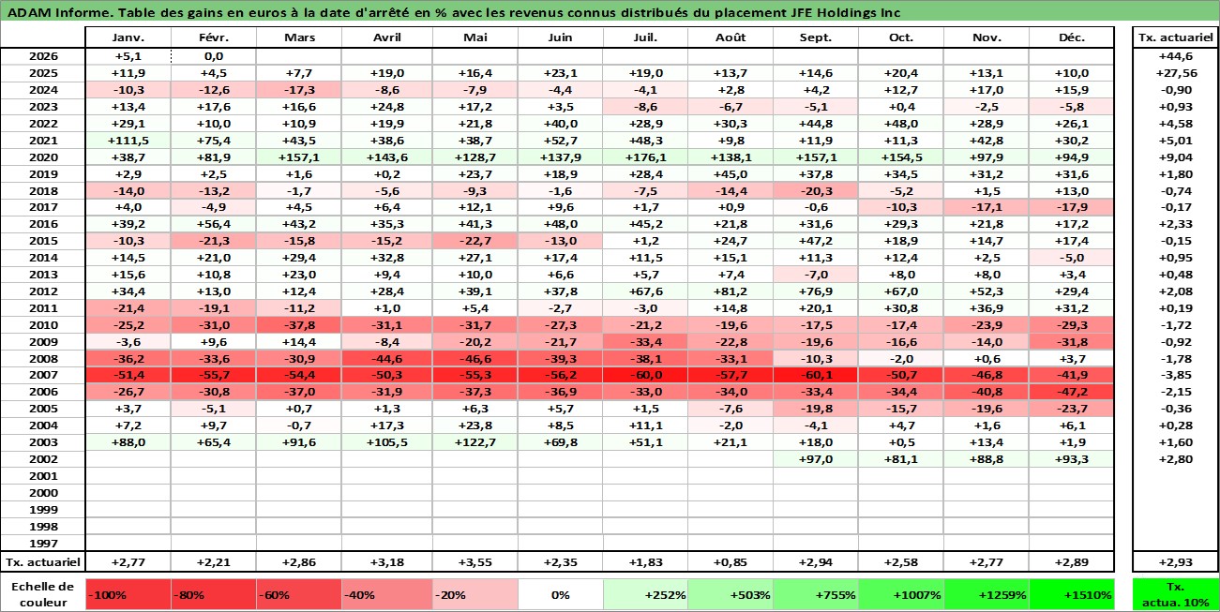The width and height of the screenshot is (1220, 612).
Task: Click the +2,93 overall actuarial rate
Action: tap(1176, 561)
